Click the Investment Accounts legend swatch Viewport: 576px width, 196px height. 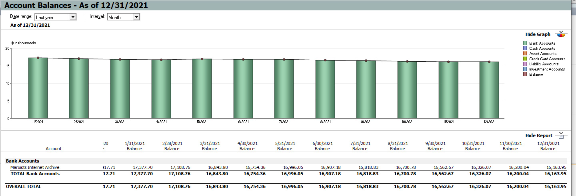[525, 69]
